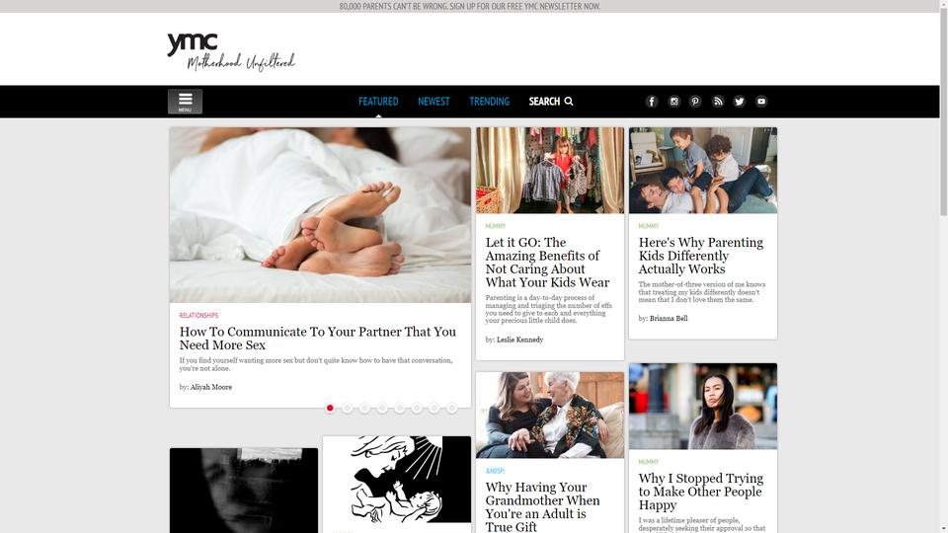Screen dimensions: 948x533
Task: Open the Facebook social icon
Action: 652,102
